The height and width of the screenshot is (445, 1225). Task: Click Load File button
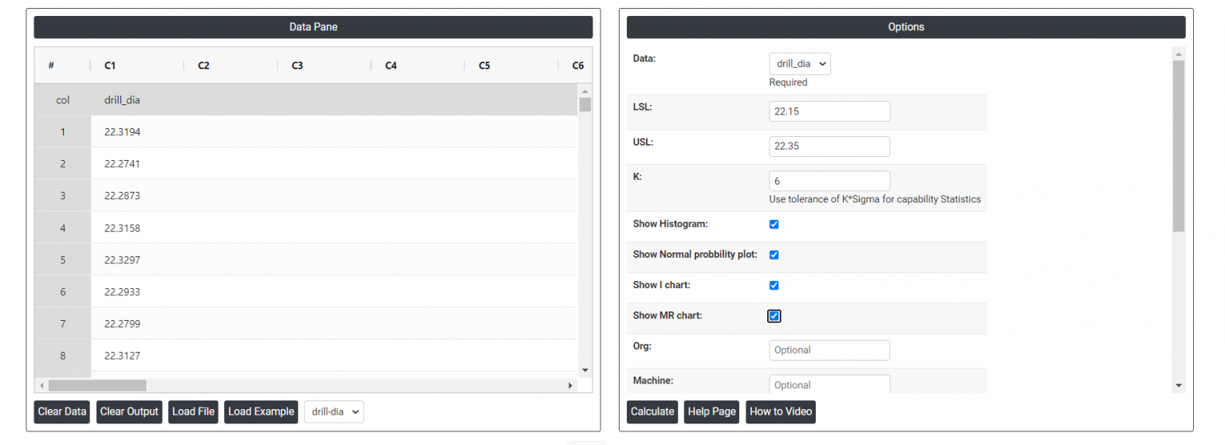193,412
